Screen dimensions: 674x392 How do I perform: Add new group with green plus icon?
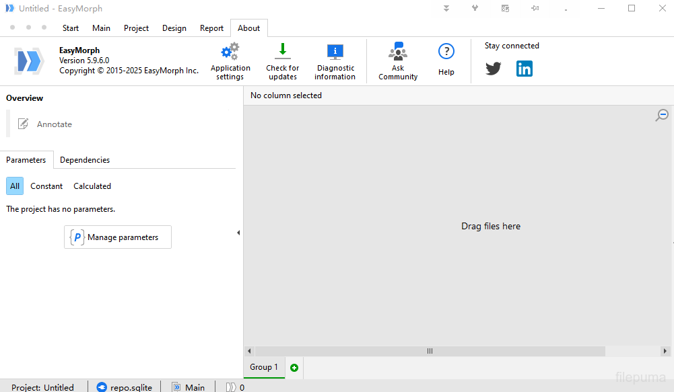coord(294,368)
